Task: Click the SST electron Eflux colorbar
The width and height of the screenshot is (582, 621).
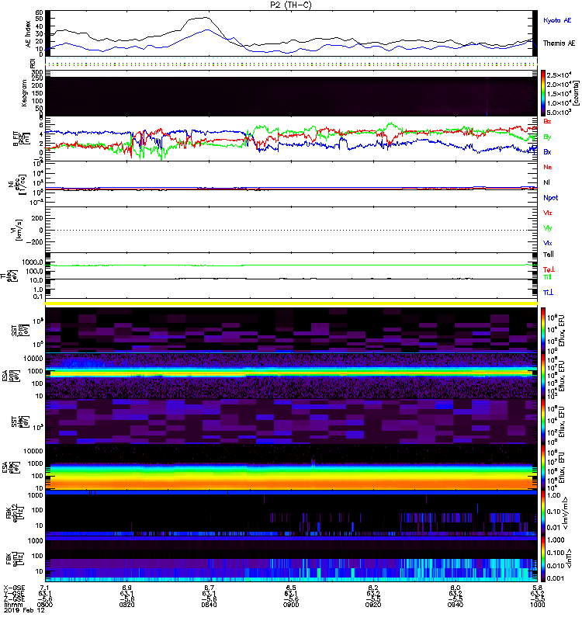Action: (542, 422)
